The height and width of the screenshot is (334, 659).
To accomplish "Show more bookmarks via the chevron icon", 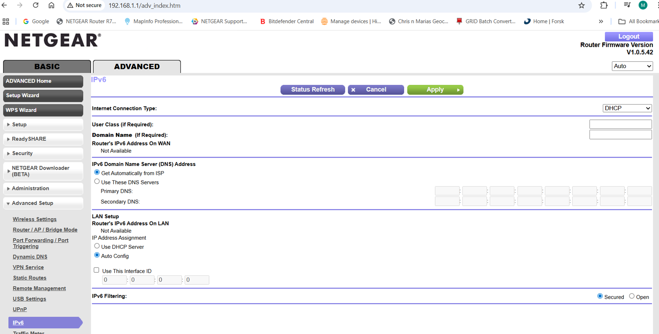I will [601, 21].
